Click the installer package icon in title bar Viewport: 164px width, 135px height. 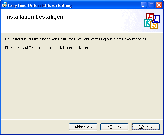coord(4,5)
